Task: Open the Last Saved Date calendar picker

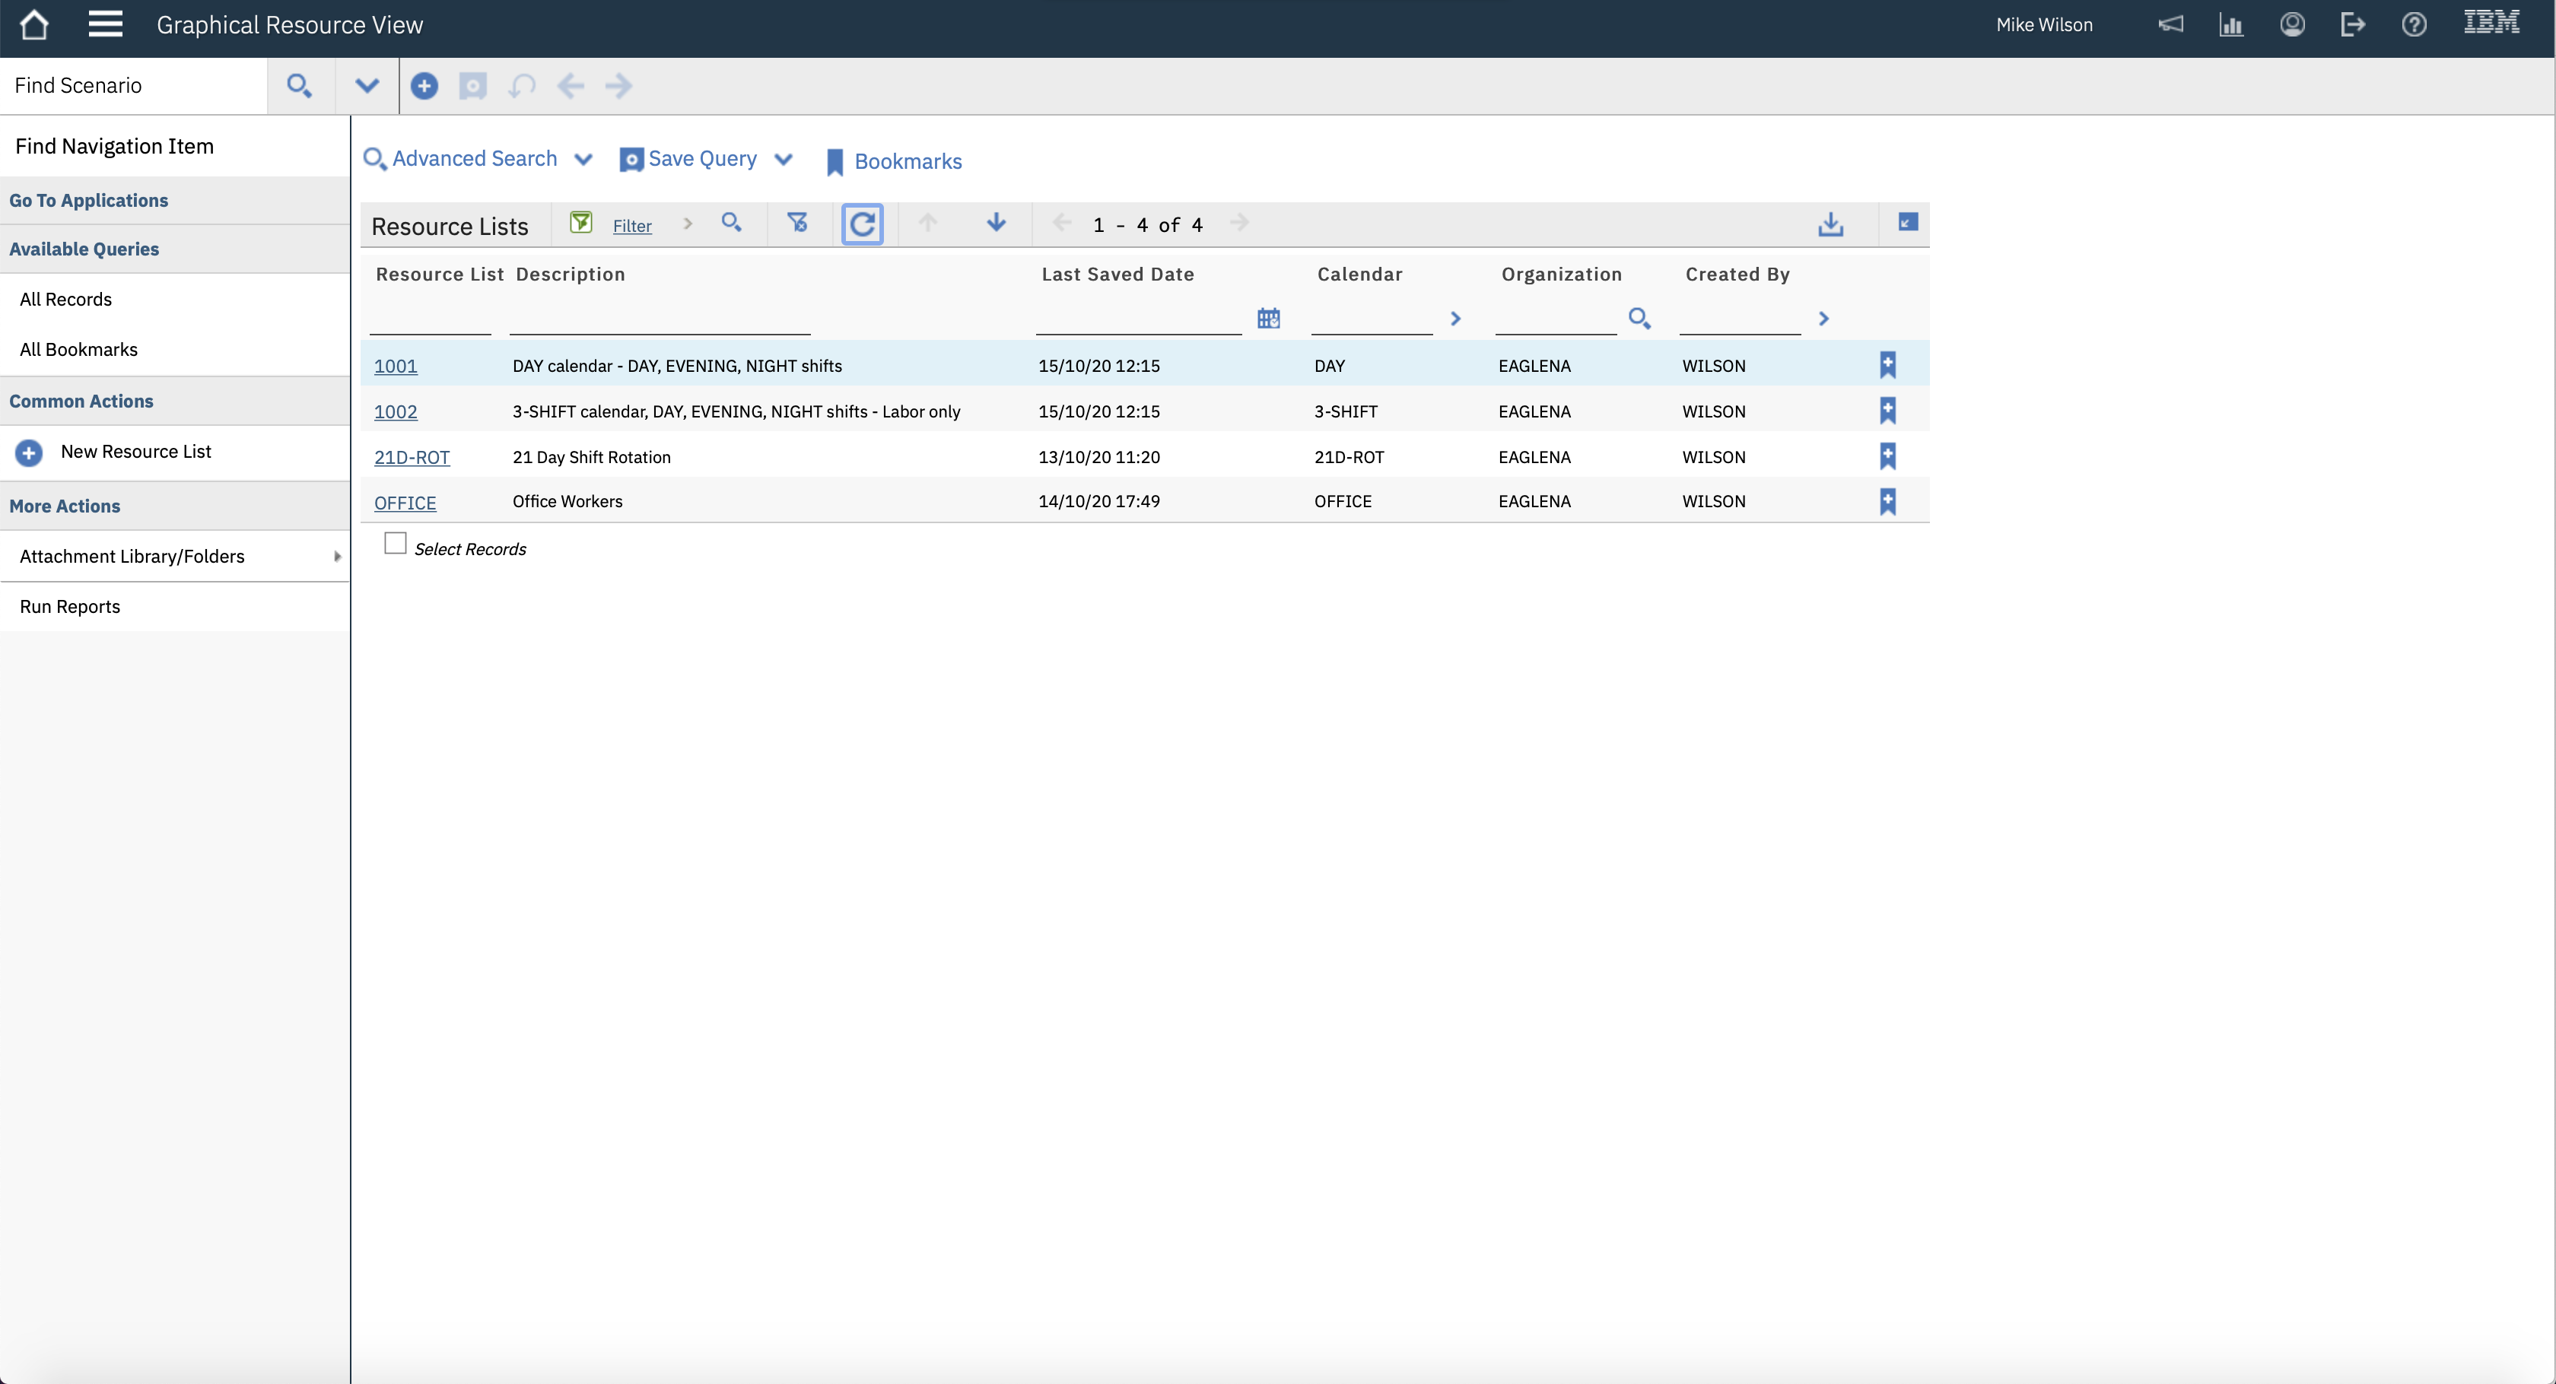Action: (x=1268, y=319)
